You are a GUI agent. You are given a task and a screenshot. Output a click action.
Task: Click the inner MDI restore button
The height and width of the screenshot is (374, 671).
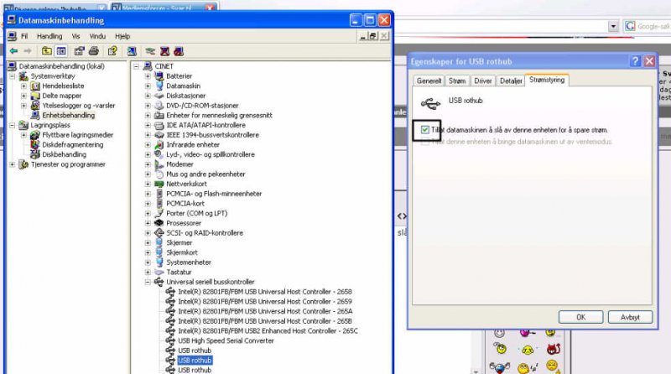tap(373, 36)
